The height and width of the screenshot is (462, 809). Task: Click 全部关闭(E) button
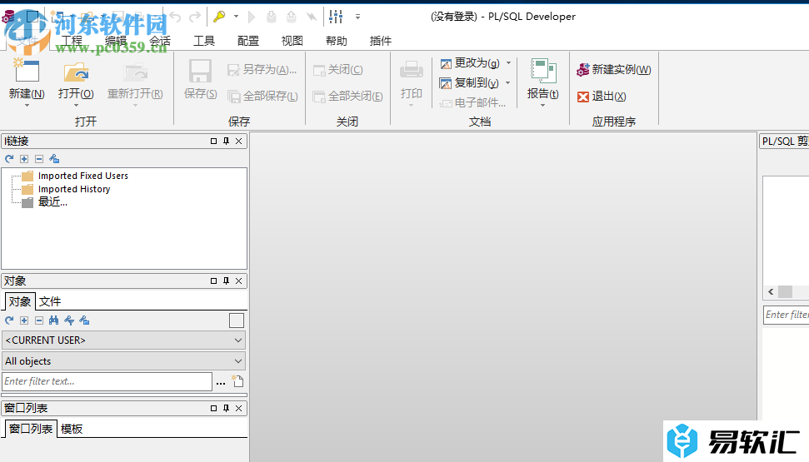(347, 97)
